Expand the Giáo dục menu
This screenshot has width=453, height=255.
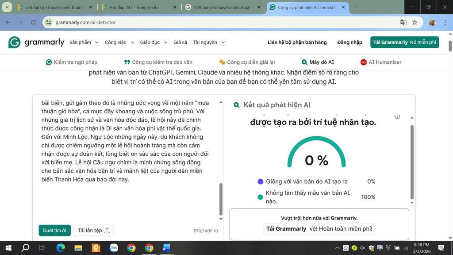[x=154, y=42]
